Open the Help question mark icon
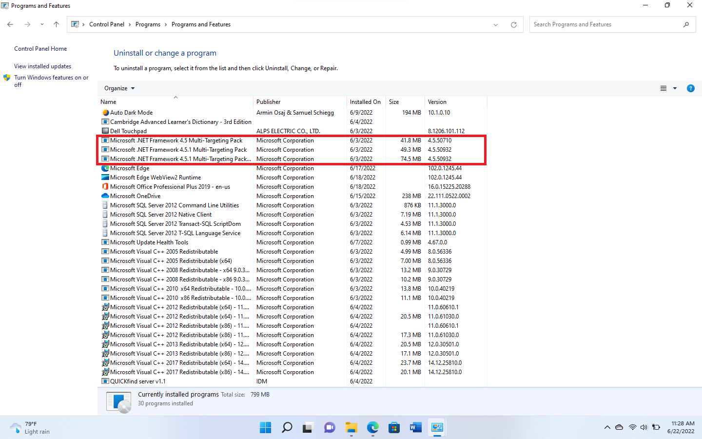The width and height of the screenshot is (702, 439). click(690, 88)
